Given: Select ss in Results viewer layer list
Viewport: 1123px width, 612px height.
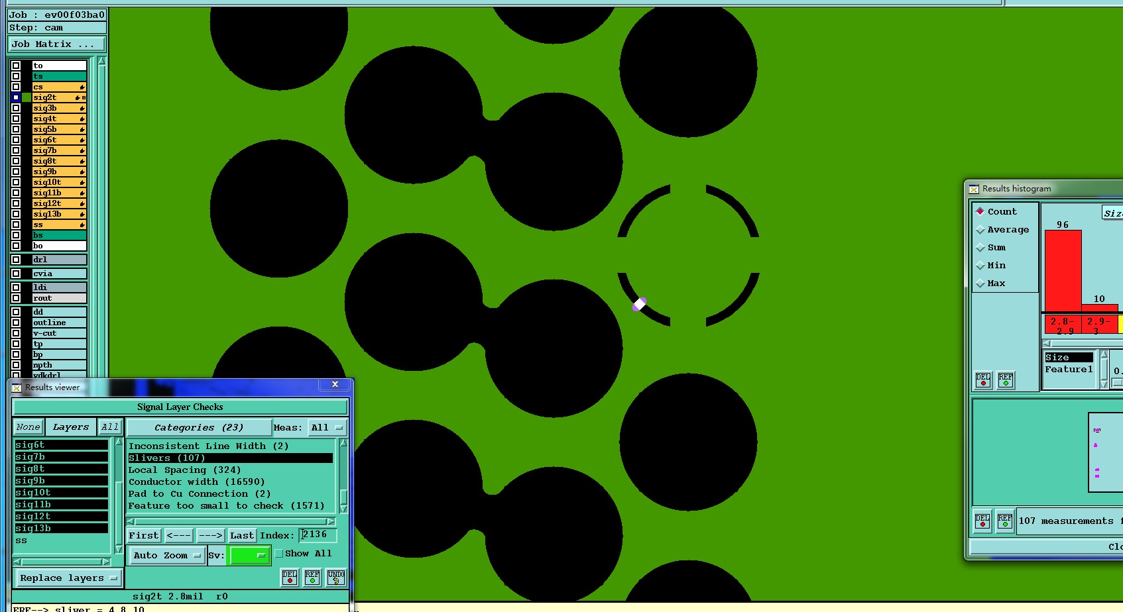Looking at the screenshot, I should [61, 540].
